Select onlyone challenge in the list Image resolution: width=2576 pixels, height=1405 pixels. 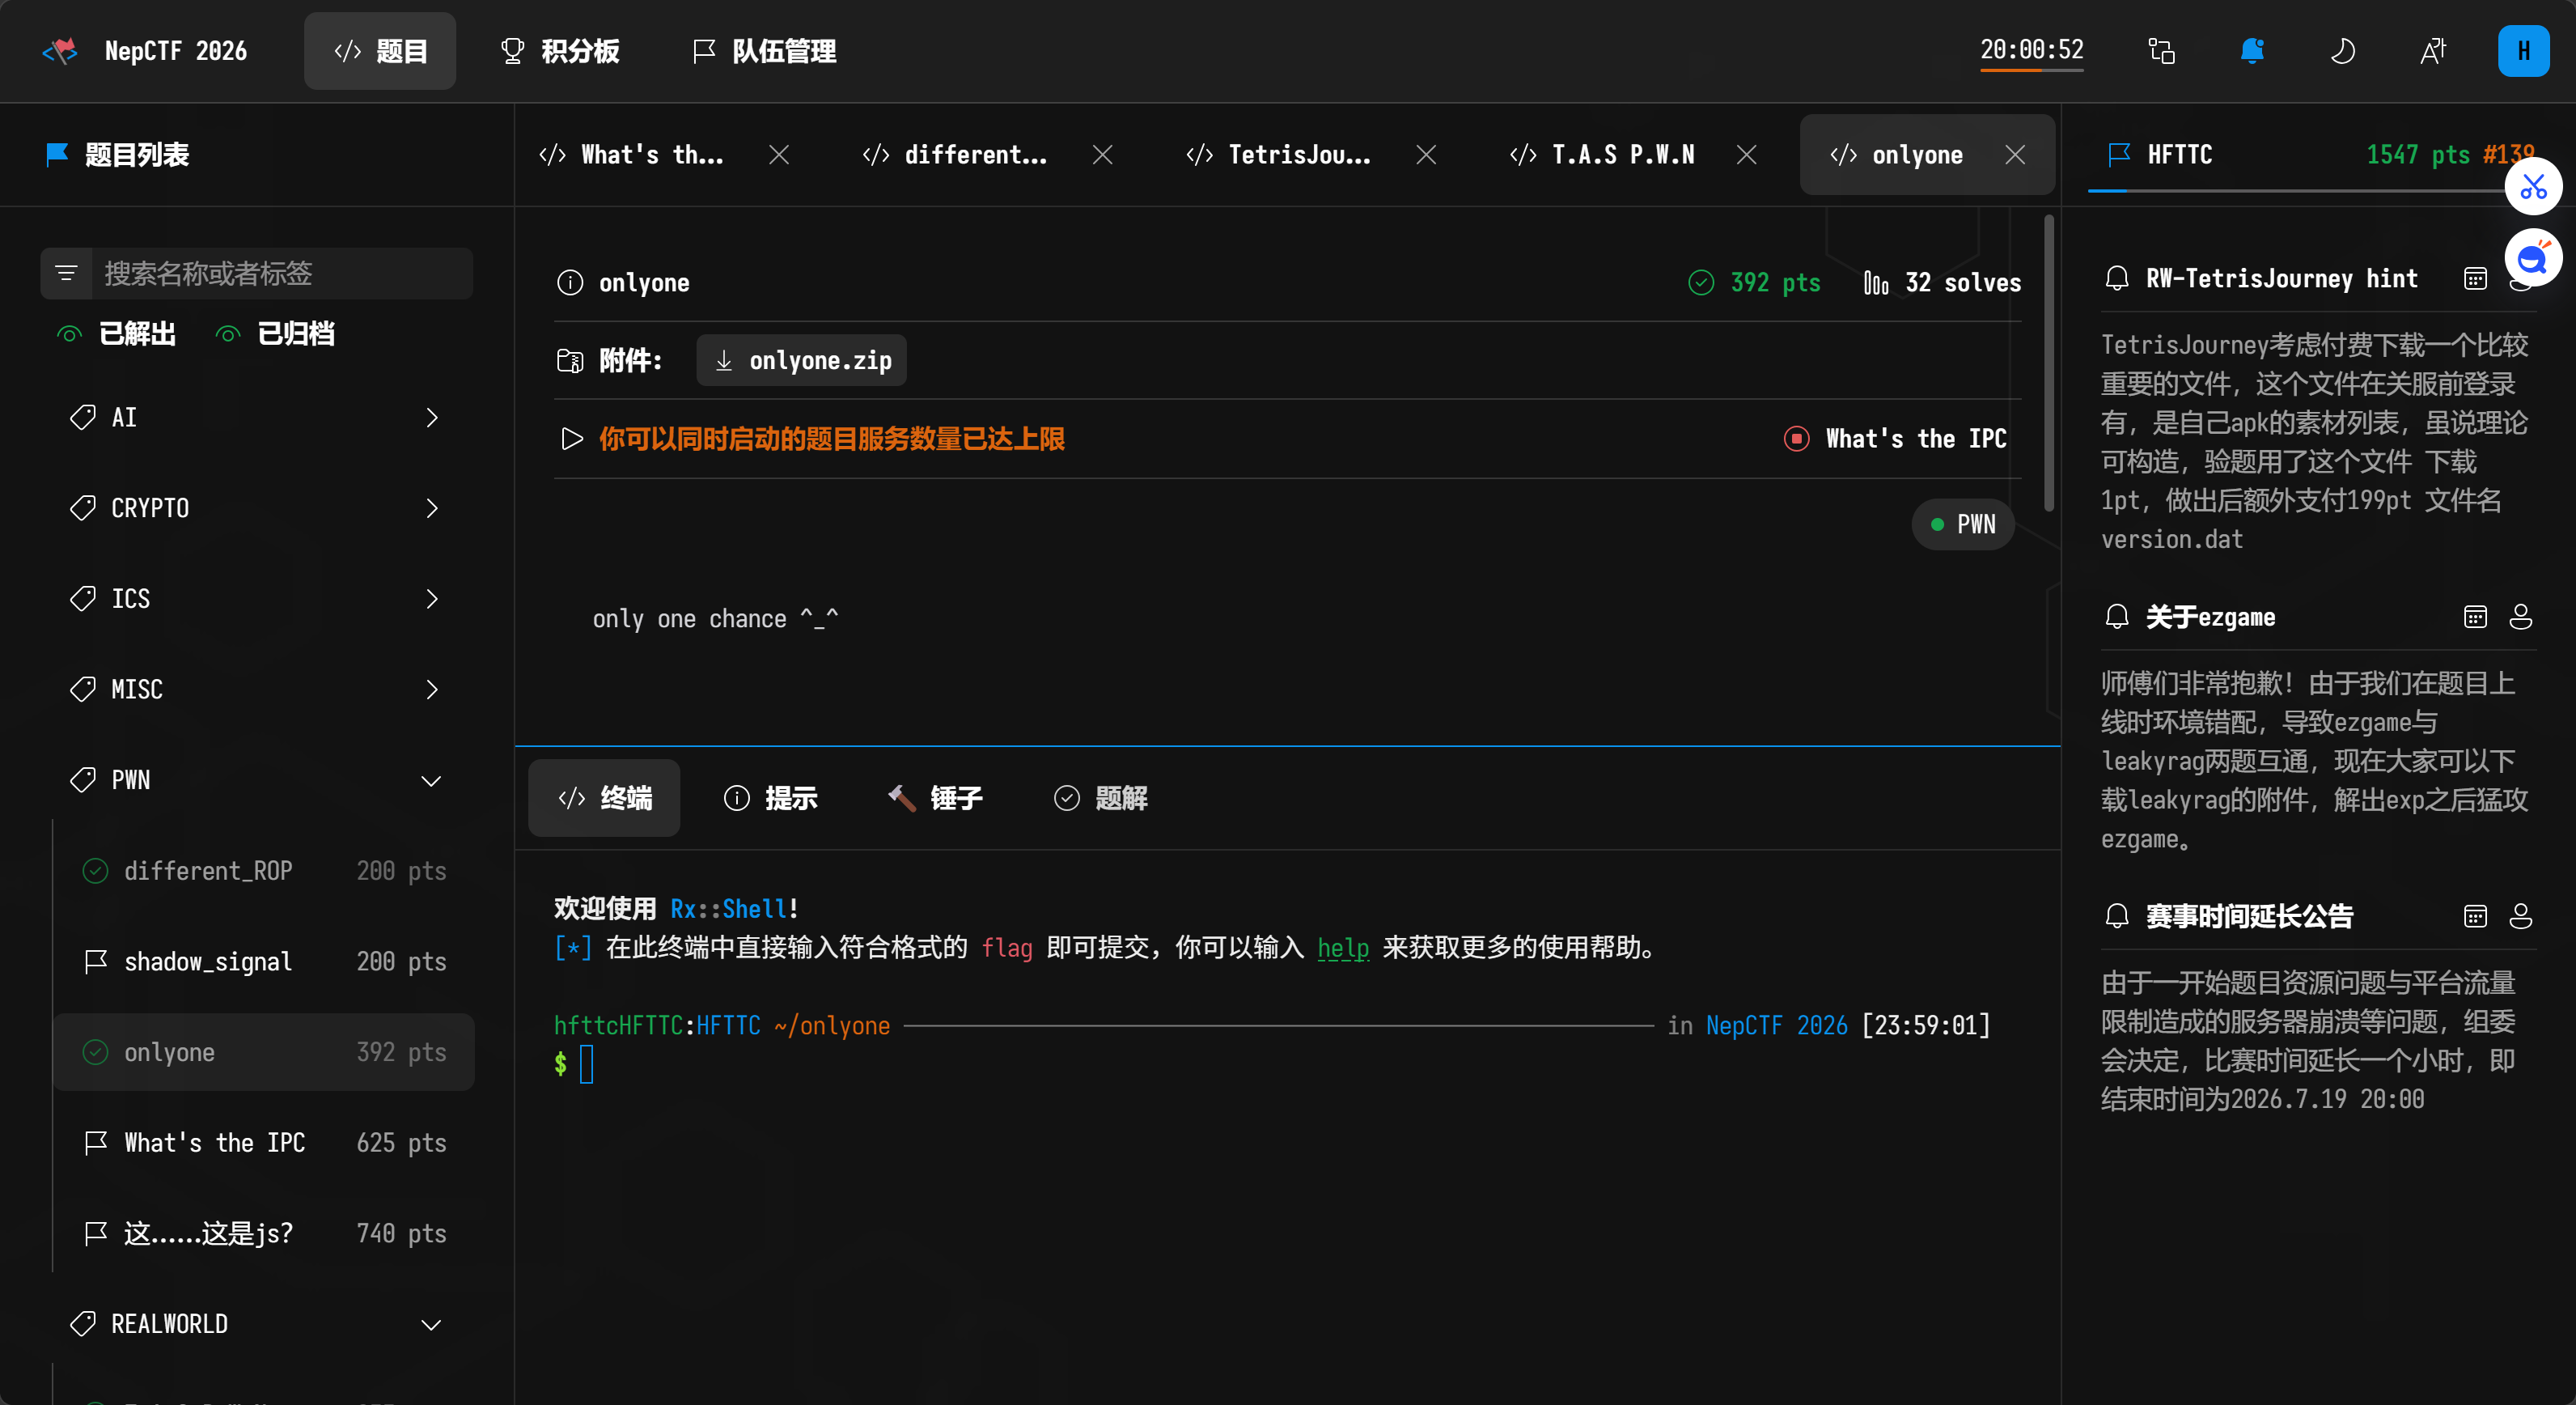[x=264, y=1052]
